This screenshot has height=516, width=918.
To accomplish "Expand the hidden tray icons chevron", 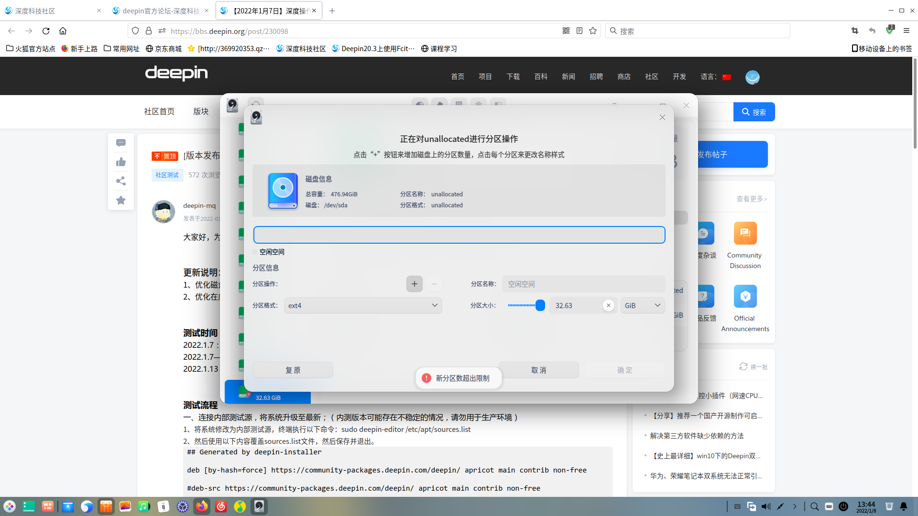I will pos(796,506).
